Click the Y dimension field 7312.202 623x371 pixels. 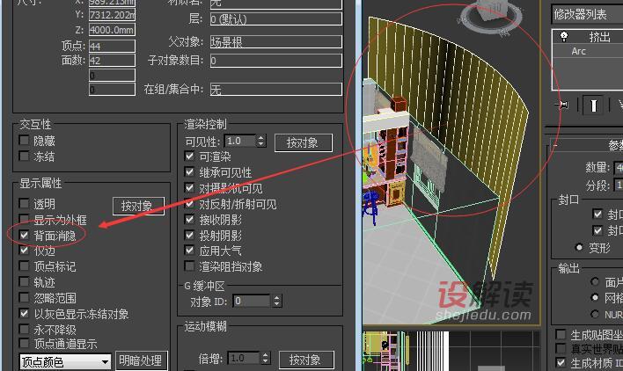[x=112, y=15]
